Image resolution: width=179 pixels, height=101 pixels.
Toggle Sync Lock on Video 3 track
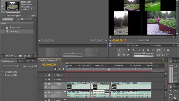[x=49, y=75]
